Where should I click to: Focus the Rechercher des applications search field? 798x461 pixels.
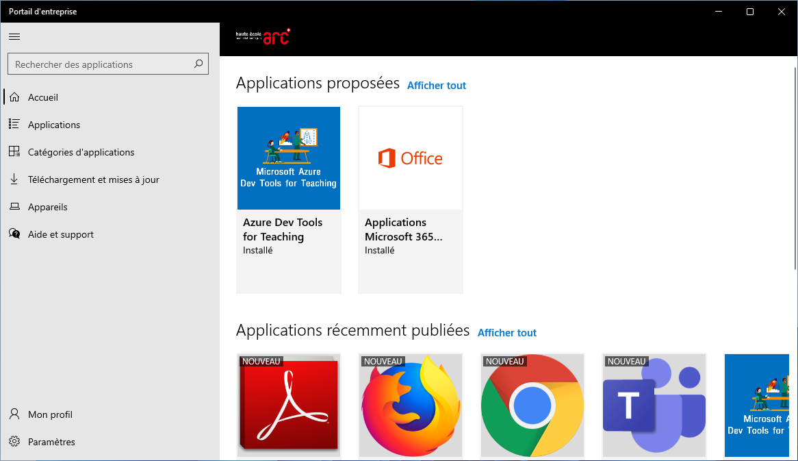pyautogui.click(x=108, y=64)
